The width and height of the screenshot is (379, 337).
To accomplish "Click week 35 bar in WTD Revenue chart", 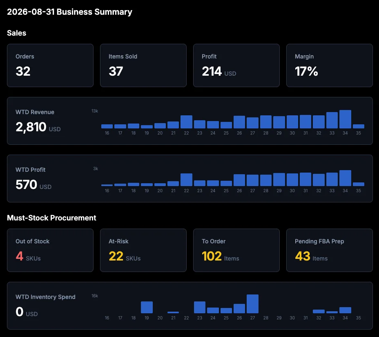I will coord(359,126).
